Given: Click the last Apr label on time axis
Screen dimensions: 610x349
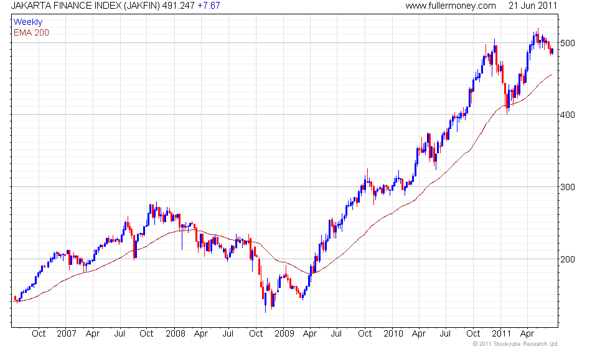Looking at the screenshot, I should pyautogui.click(x=527, y=334).
